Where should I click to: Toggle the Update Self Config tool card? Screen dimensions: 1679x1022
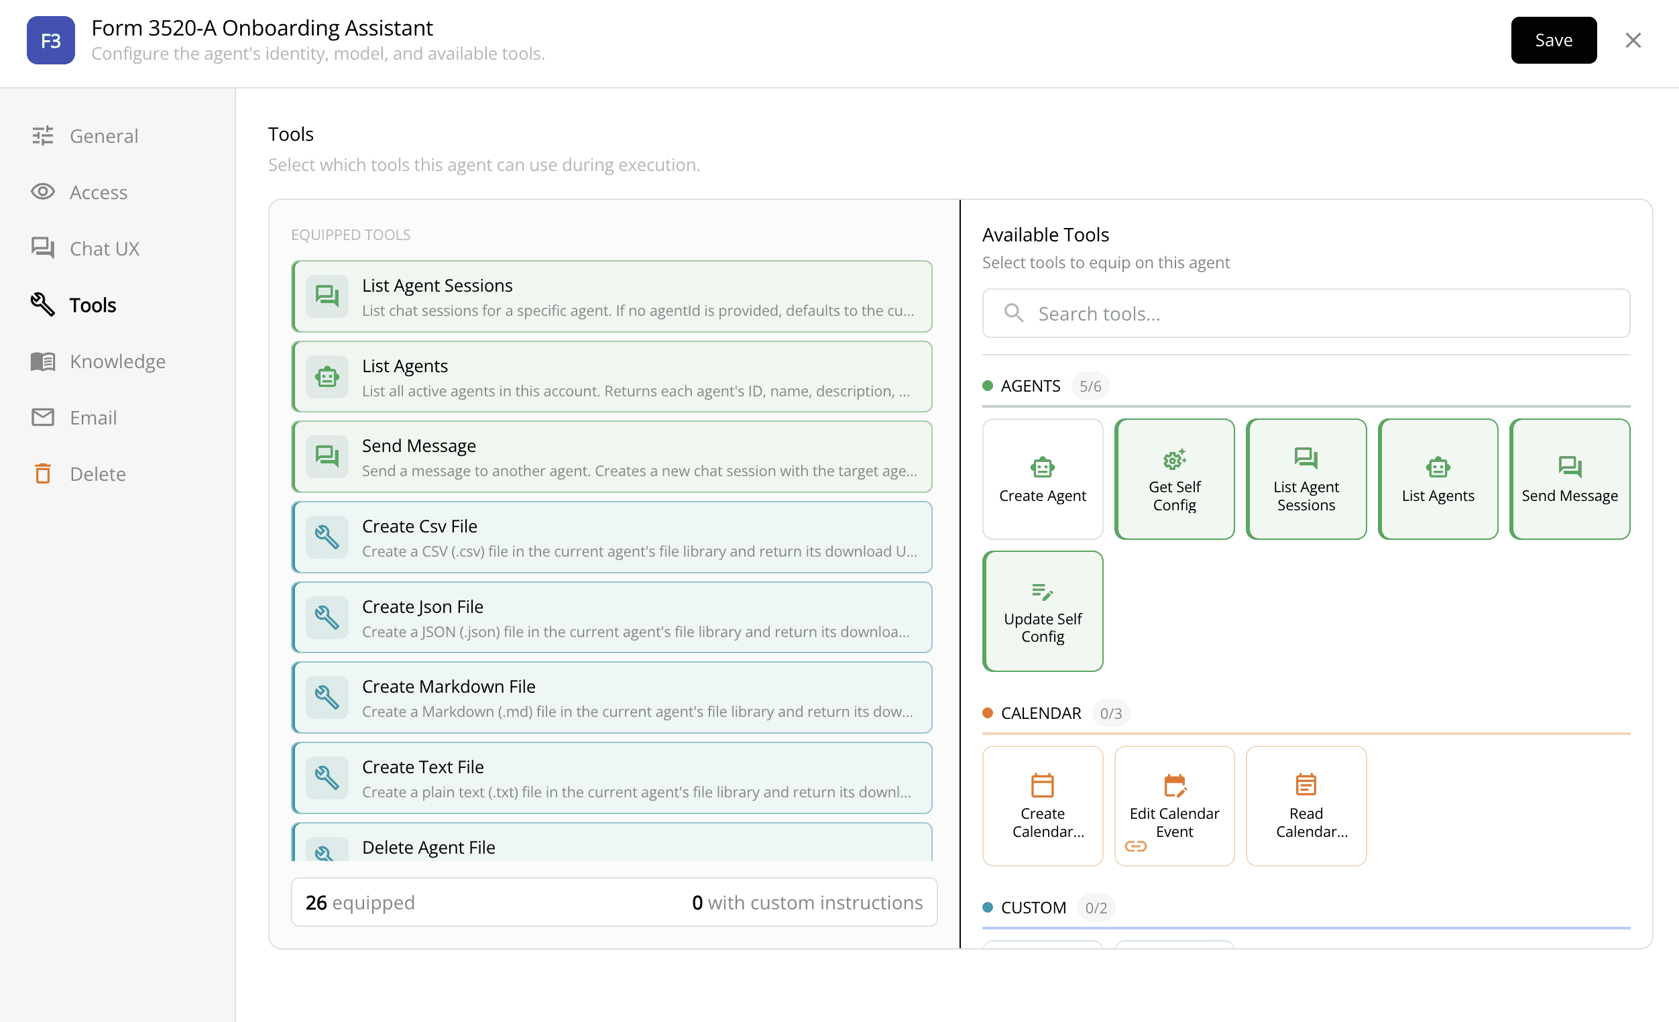click(x=1042, y=611)
